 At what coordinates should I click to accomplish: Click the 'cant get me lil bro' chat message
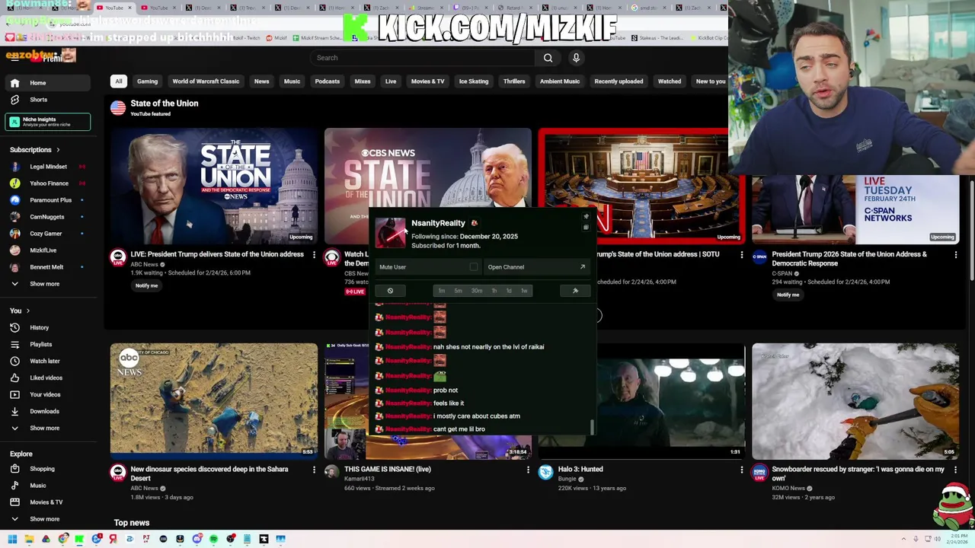coord(459,429)
